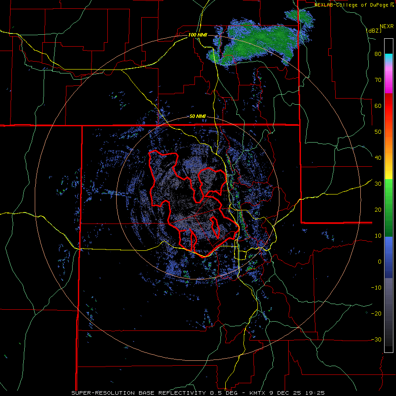This screenshot has height=396, width=396.
Task: Click the "100 NMI" range ring label
Action: [x=198, y=35]
